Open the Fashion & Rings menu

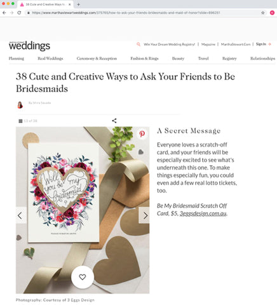pyautogui.click(x=144, y=58)
